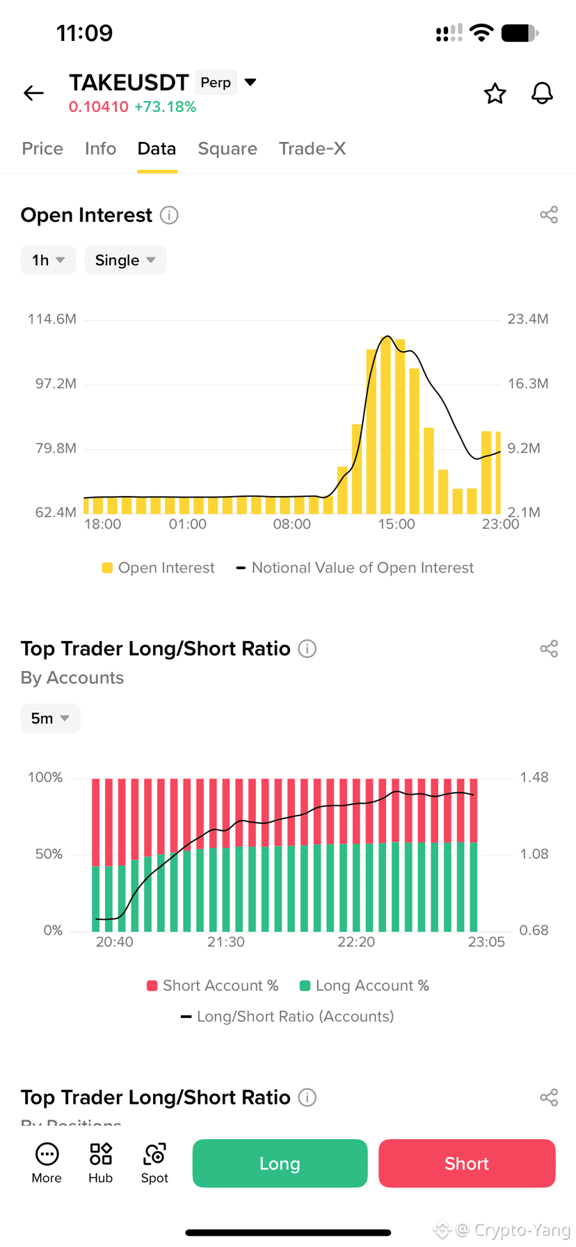Open the More menu icon
The height and width of the screenshot is (1247, 576).
(x=47, y=1163)
